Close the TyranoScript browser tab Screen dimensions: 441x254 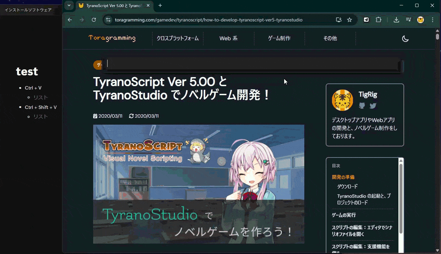coord(148,5)
